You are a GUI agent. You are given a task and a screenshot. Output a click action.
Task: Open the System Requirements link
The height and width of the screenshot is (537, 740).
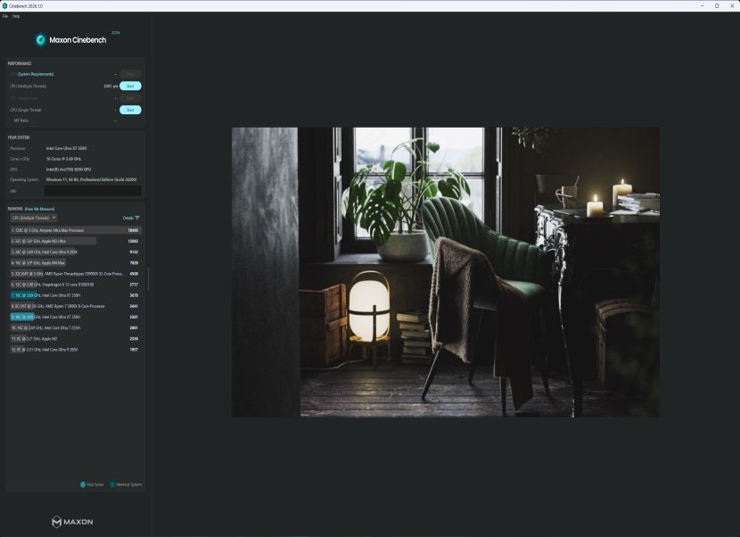36,74
